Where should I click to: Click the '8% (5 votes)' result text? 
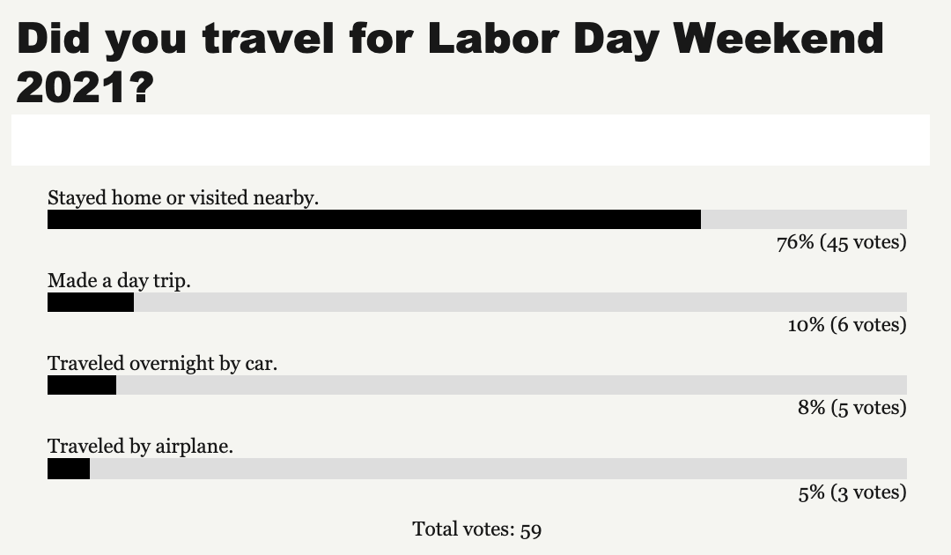click(x=852, y=407)
